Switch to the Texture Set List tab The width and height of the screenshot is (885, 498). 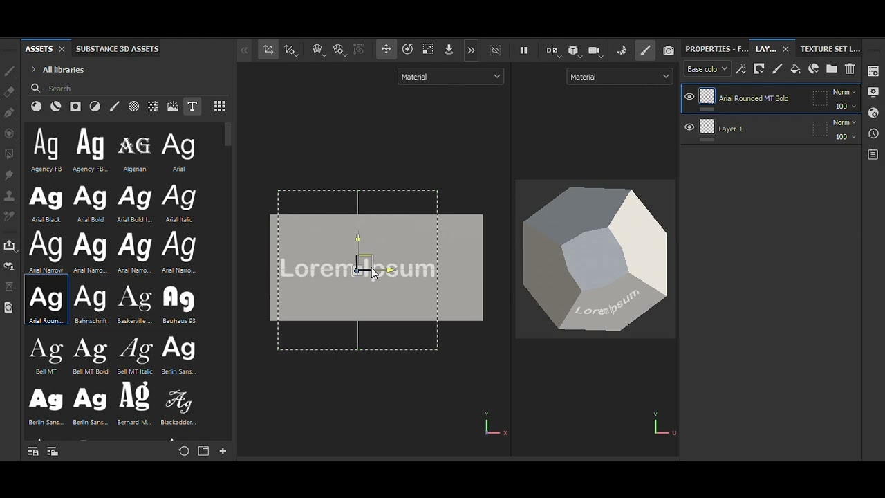[x=830, y=49]
